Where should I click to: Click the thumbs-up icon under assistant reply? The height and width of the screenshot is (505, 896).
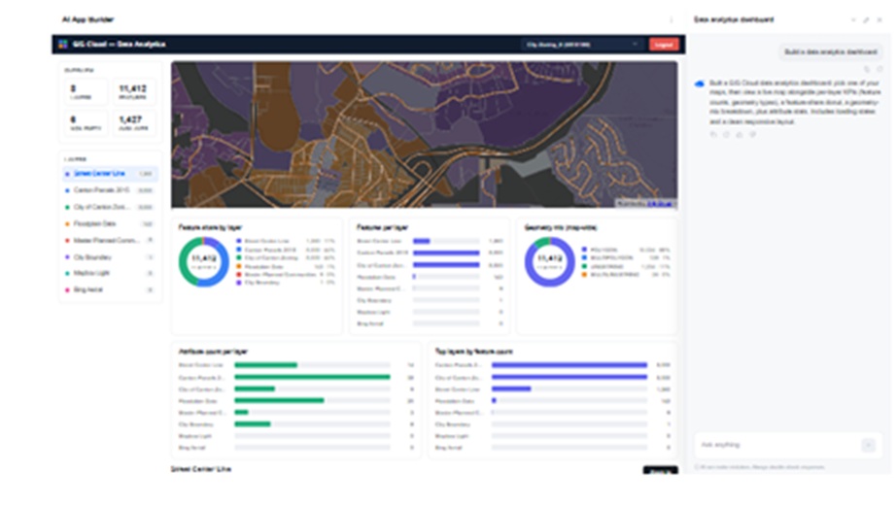(x=740, y=135)
